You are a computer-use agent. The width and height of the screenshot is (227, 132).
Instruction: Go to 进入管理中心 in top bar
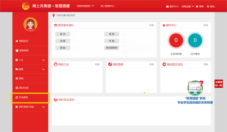click(x=108, y=6)
